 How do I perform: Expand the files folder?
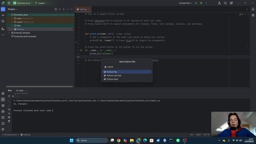[12, 26]
